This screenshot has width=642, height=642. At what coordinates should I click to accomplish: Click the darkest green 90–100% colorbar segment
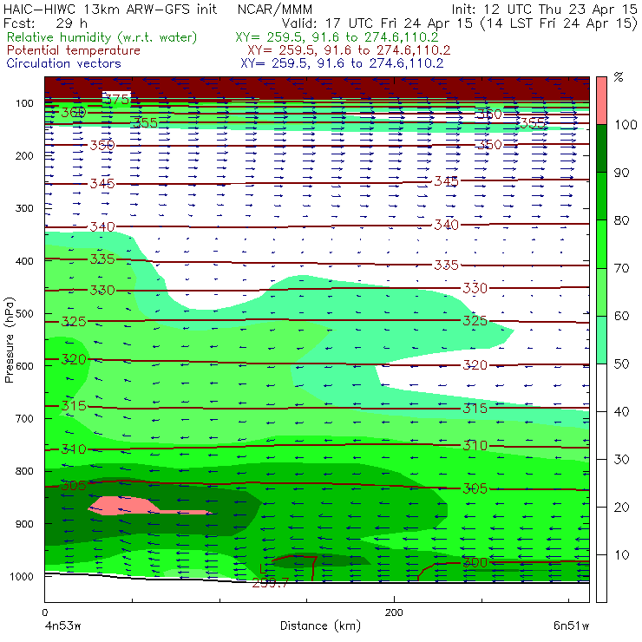click(601, 148)
